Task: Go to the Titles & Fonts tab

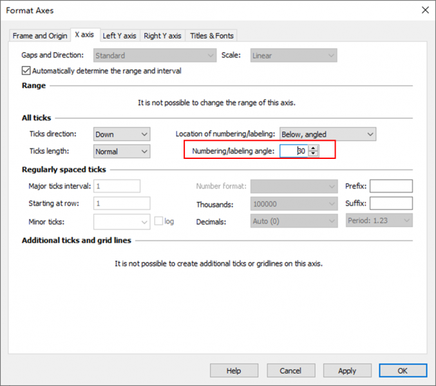Action: [212, 36]
